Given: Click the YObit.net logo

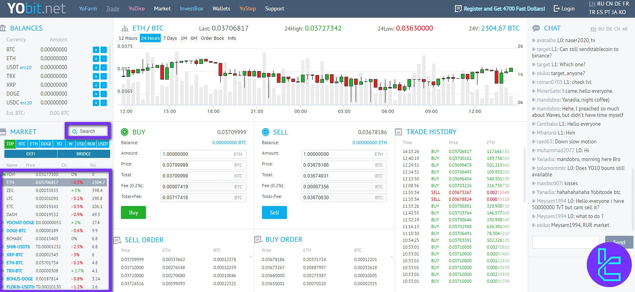Looking at the screenshot, I should coord(36,8).
